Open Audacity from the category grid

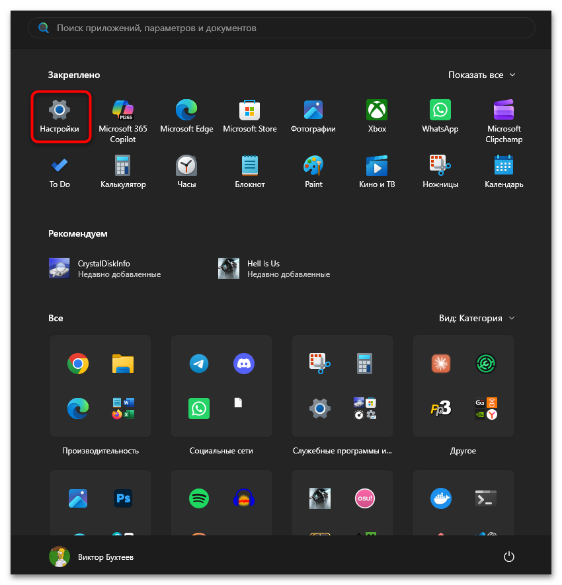coord(244,498)
